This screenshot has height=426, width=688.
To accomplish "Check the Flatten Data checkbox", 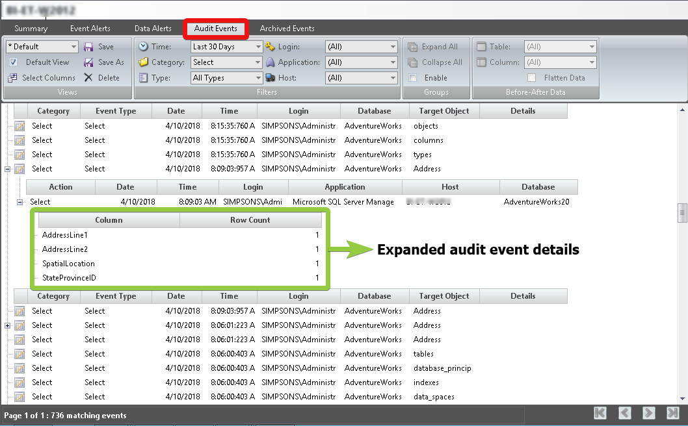I will pyautogui.click(x=531, y=78).
